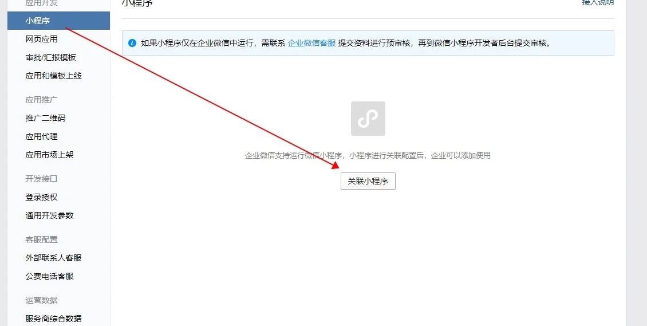The width and height of the screenshot is (647, 326).
Task: Open 应用和模板上线 page
Action: pyautogui.click(x=54, y=76)
